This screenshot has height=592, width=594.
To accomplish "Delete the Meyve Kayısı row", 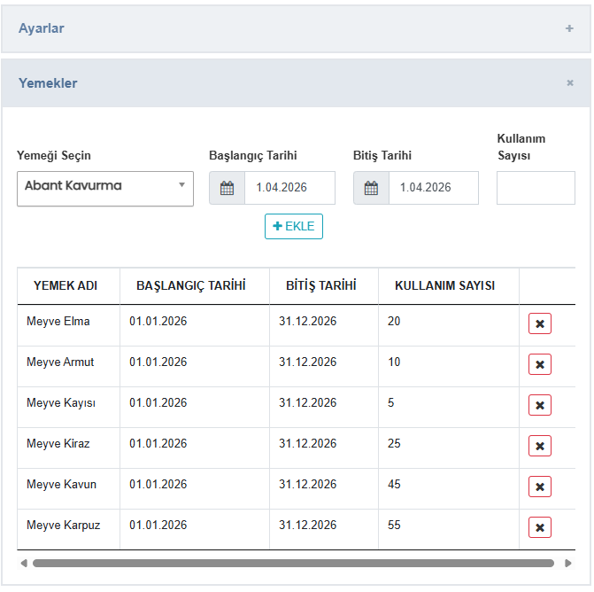I will pyautogui.click(x=539, y=405).
